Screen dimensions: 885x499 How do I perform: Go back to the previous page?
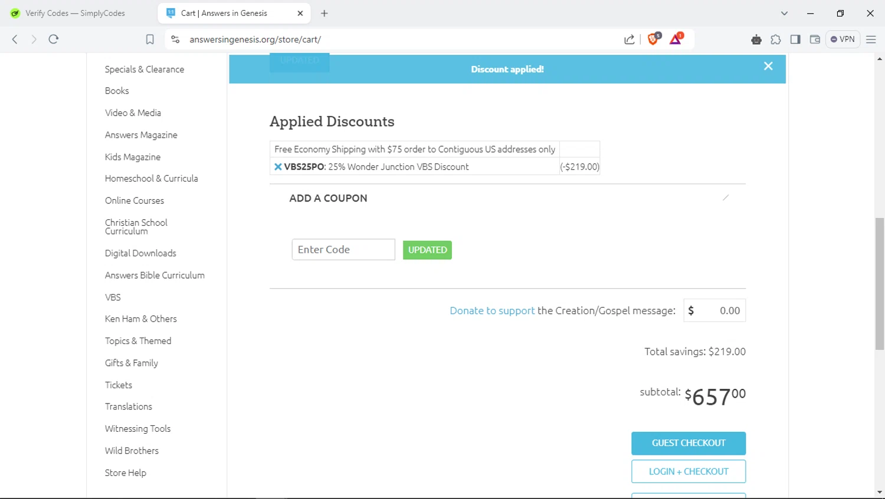tap(15, 39)
